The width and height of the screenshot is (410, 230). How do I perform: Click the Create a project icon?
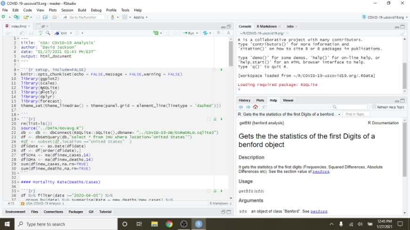[16, 17]
